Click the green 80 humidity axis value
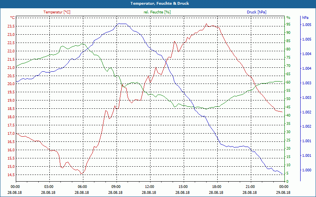 [x=288, y=49]
